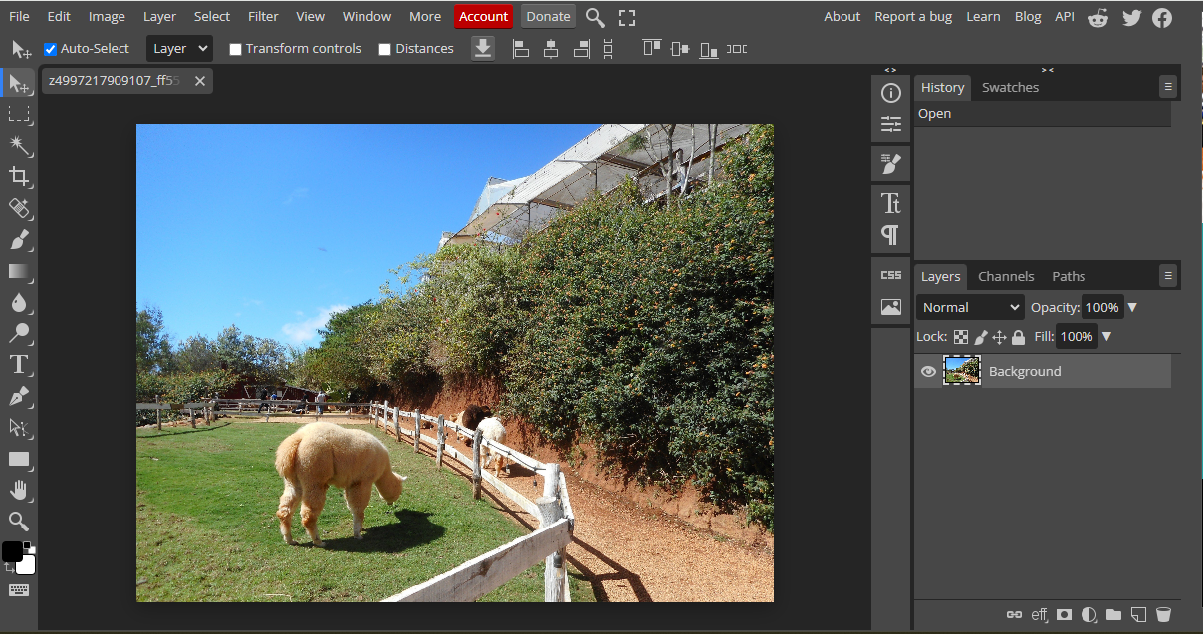This screenshot has width=1203, height=634.
Task: Select the Path Select tool
Action: [x=19, y=427]
